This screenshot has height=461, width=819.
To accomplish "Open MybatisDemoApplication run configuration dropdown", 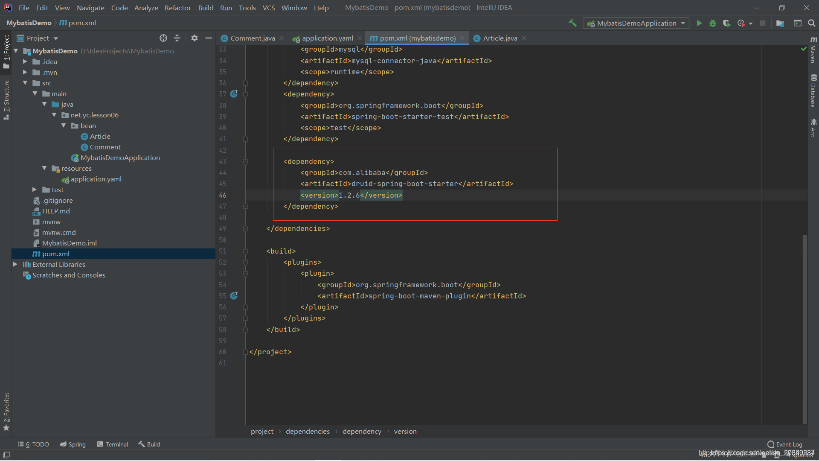I will click(x=636, y=23).
